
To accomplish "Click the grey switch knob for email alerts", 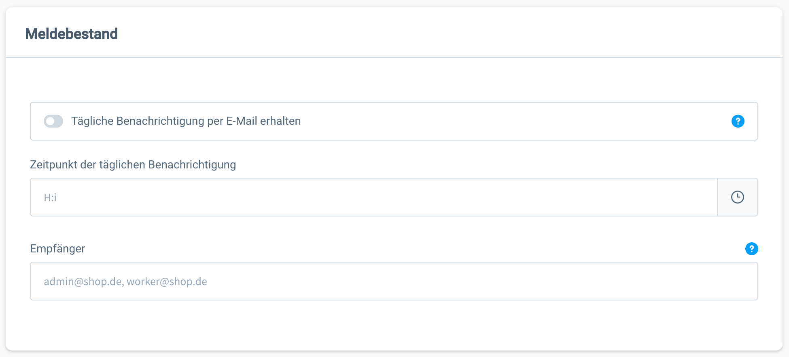I will click(x=51, y=121).
